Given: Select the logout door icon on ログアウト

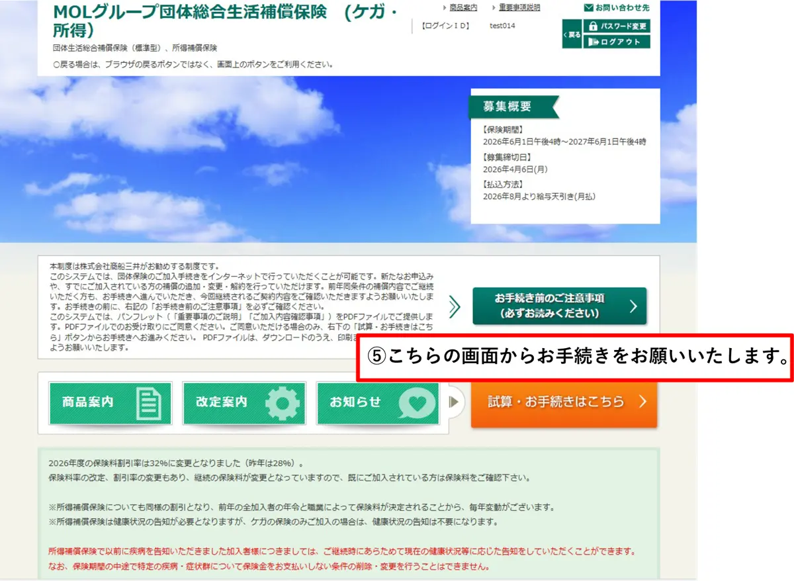Looking at the screenshot, I should (x=593, y=41).
